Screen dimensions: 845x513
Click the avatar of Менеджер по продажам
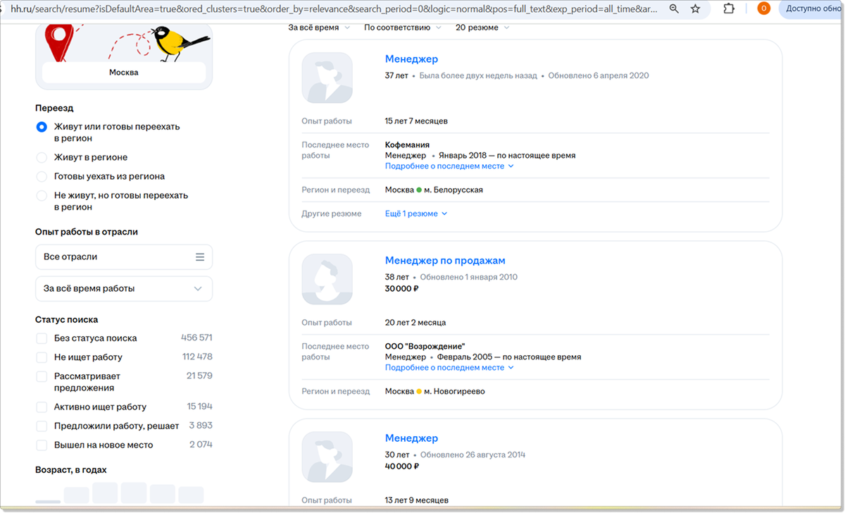[327, 279]
